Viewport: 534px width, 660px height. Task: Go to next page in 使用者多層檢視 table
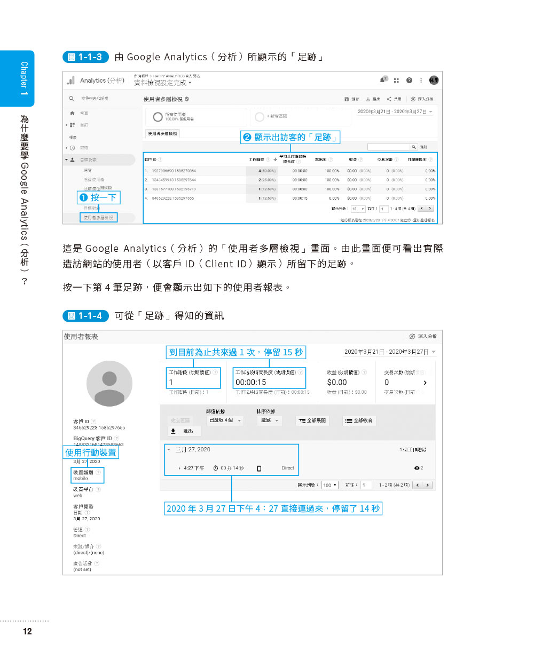pos(430,209)
